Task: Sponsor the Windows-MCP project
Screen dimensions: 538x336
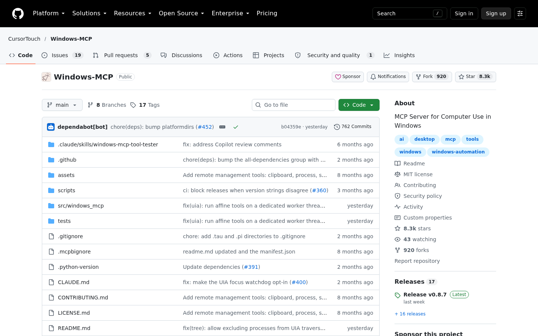Action: coord(348,77)
